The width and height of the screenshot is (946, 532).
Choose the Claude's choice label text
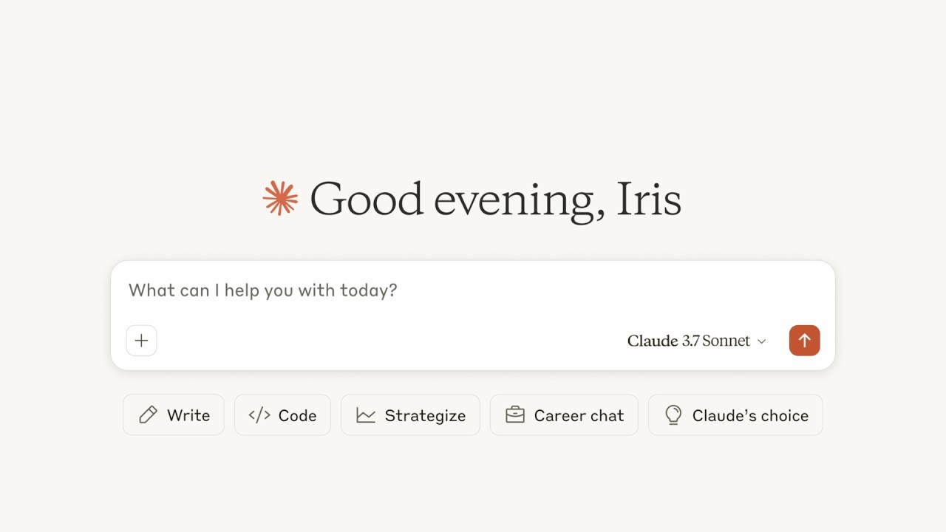(x=750, y=415)
